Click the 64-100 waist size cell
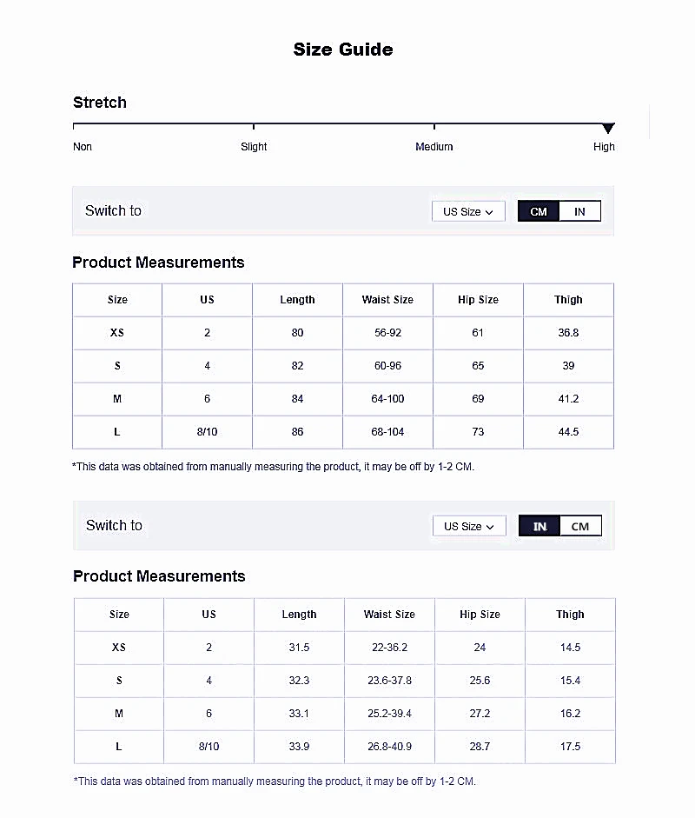This screenshot has height=818, width=695. coord(387,399)
